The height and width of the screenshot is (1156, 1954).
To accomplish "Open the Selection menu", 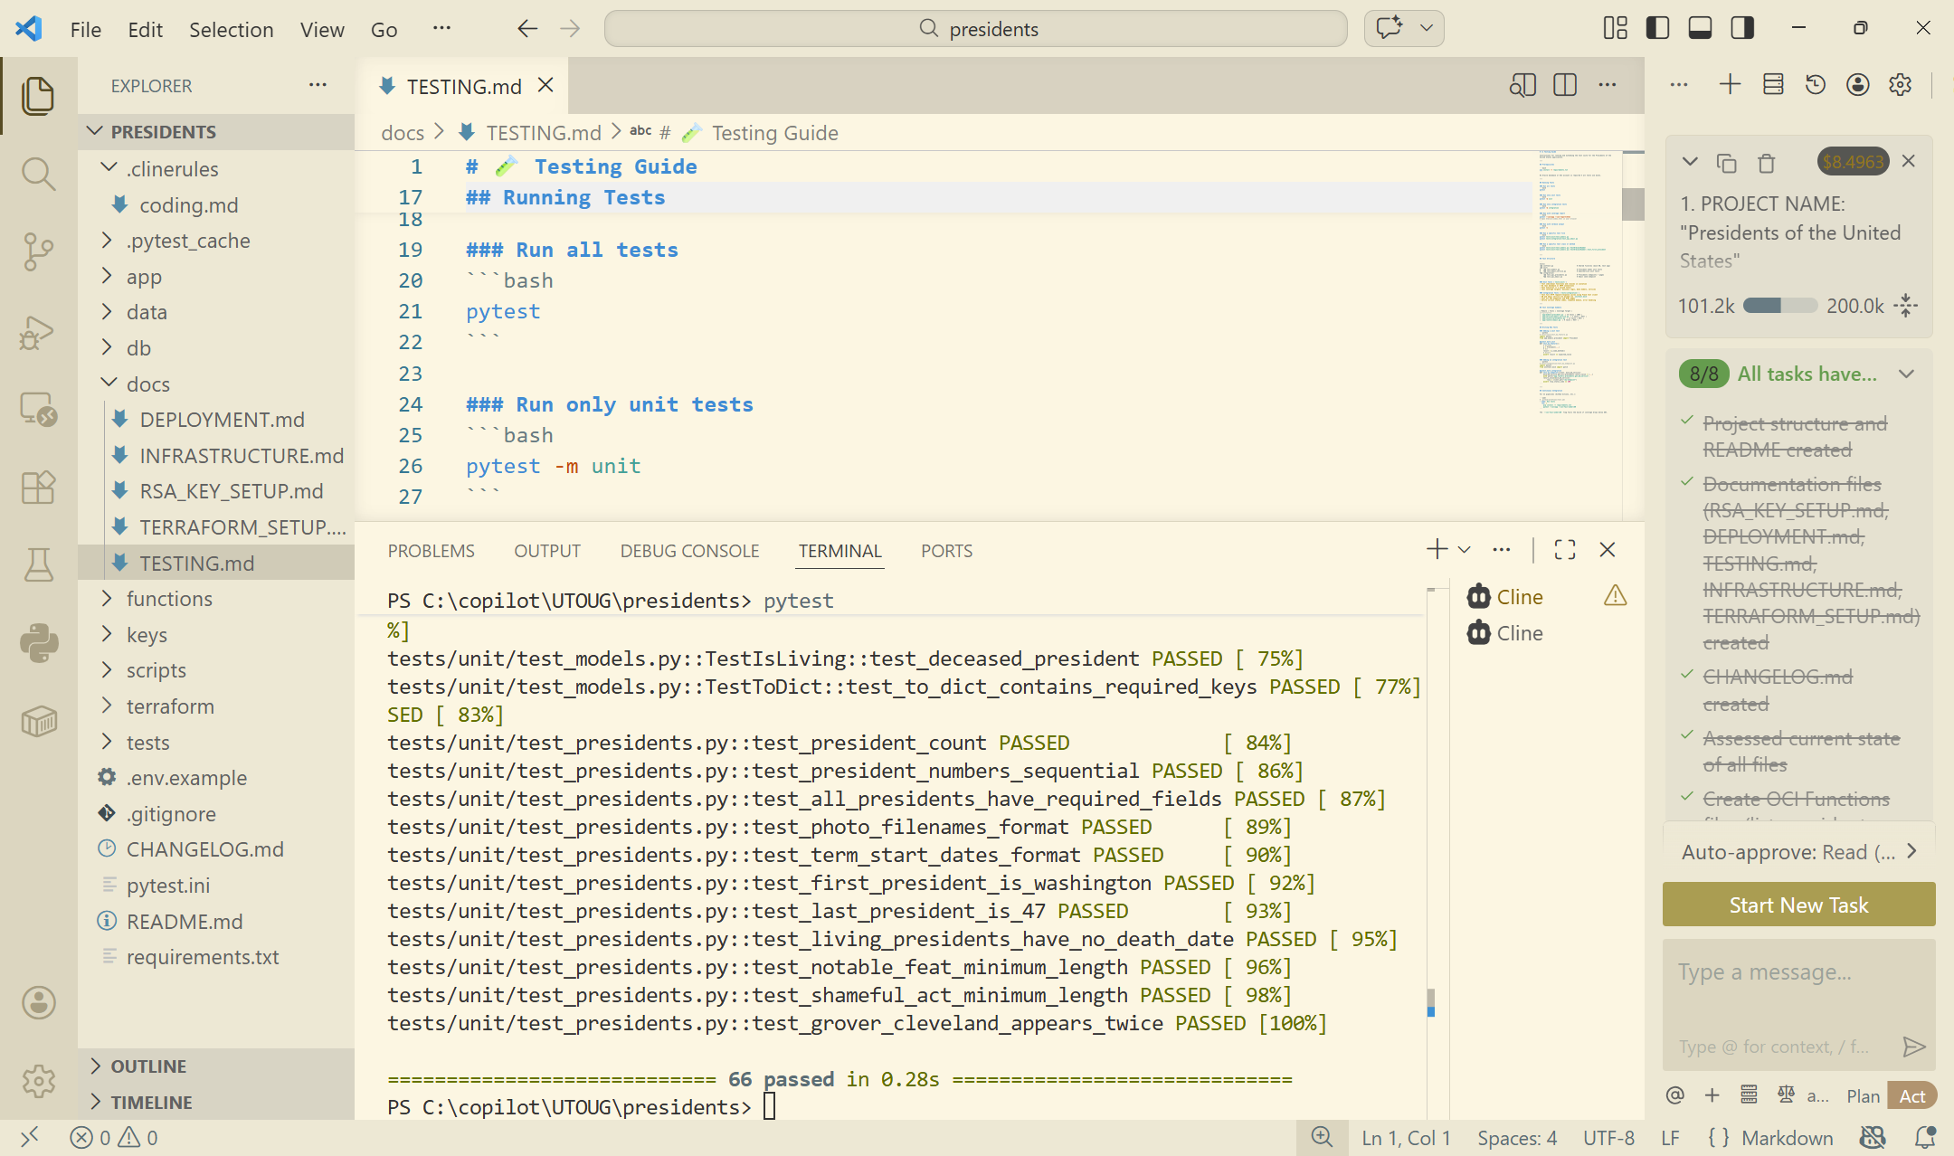I will coord(231,29).
